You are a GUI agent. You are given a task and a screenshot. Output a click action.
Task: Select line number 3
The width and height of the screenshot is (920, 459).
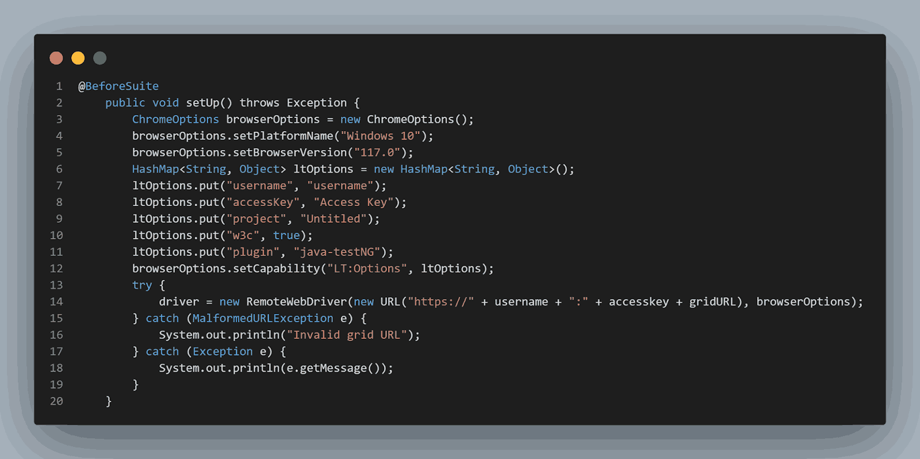click(59, 120)
